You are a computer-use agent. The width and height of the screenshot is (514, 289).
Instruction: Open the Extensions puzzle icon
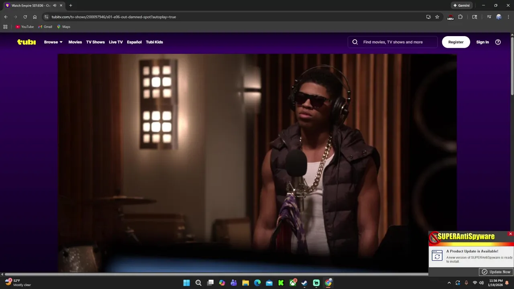tap(460, 17)
